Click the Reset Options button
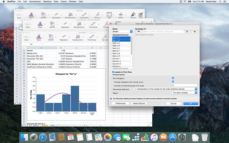 pyautogui.click(x=139, y=103)
